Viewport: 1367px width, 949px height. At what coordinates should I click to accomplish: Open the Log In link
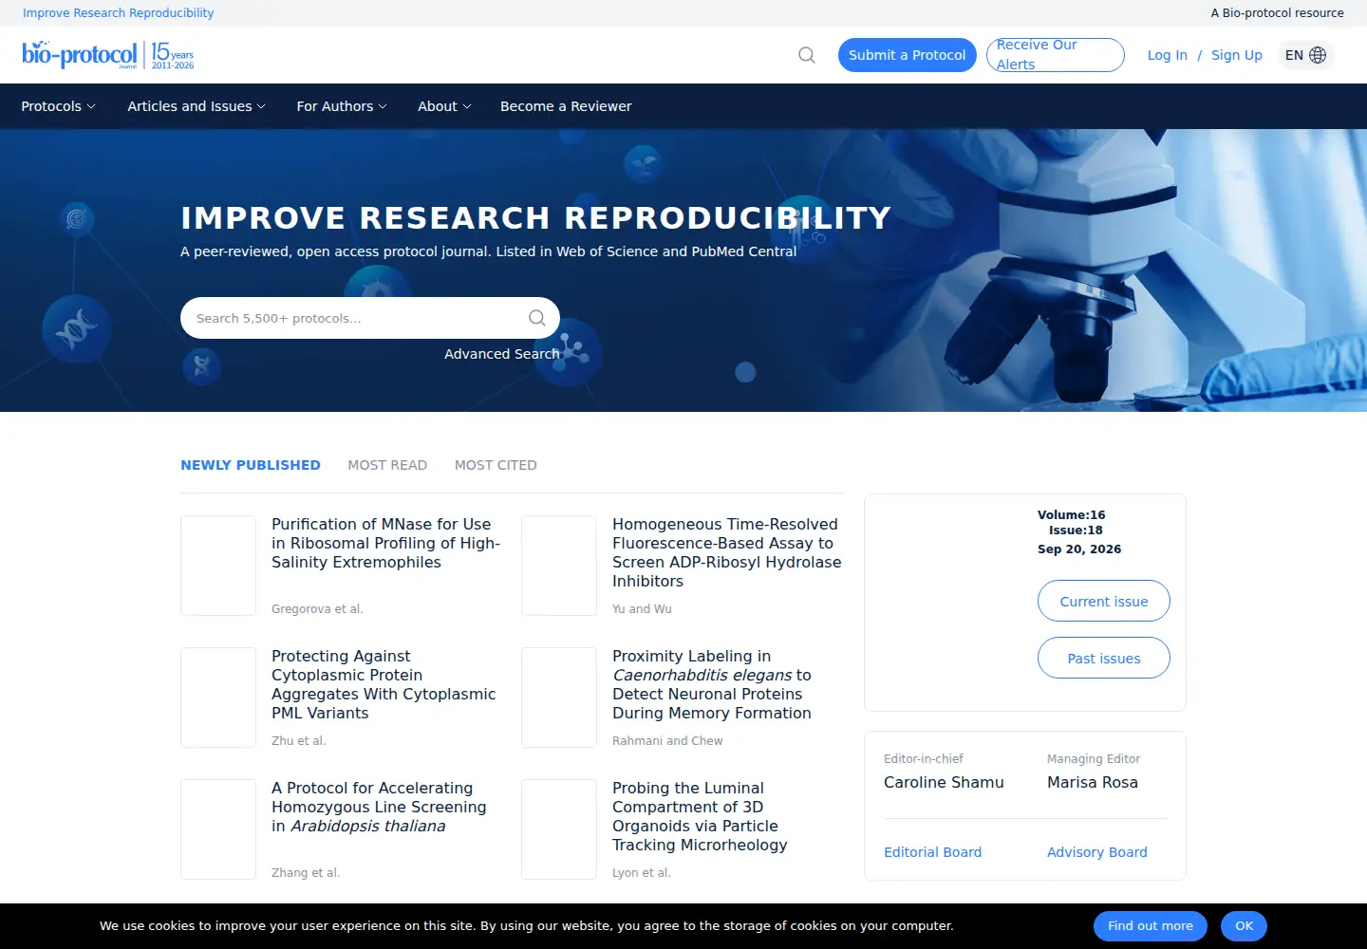coord(1168,55)
